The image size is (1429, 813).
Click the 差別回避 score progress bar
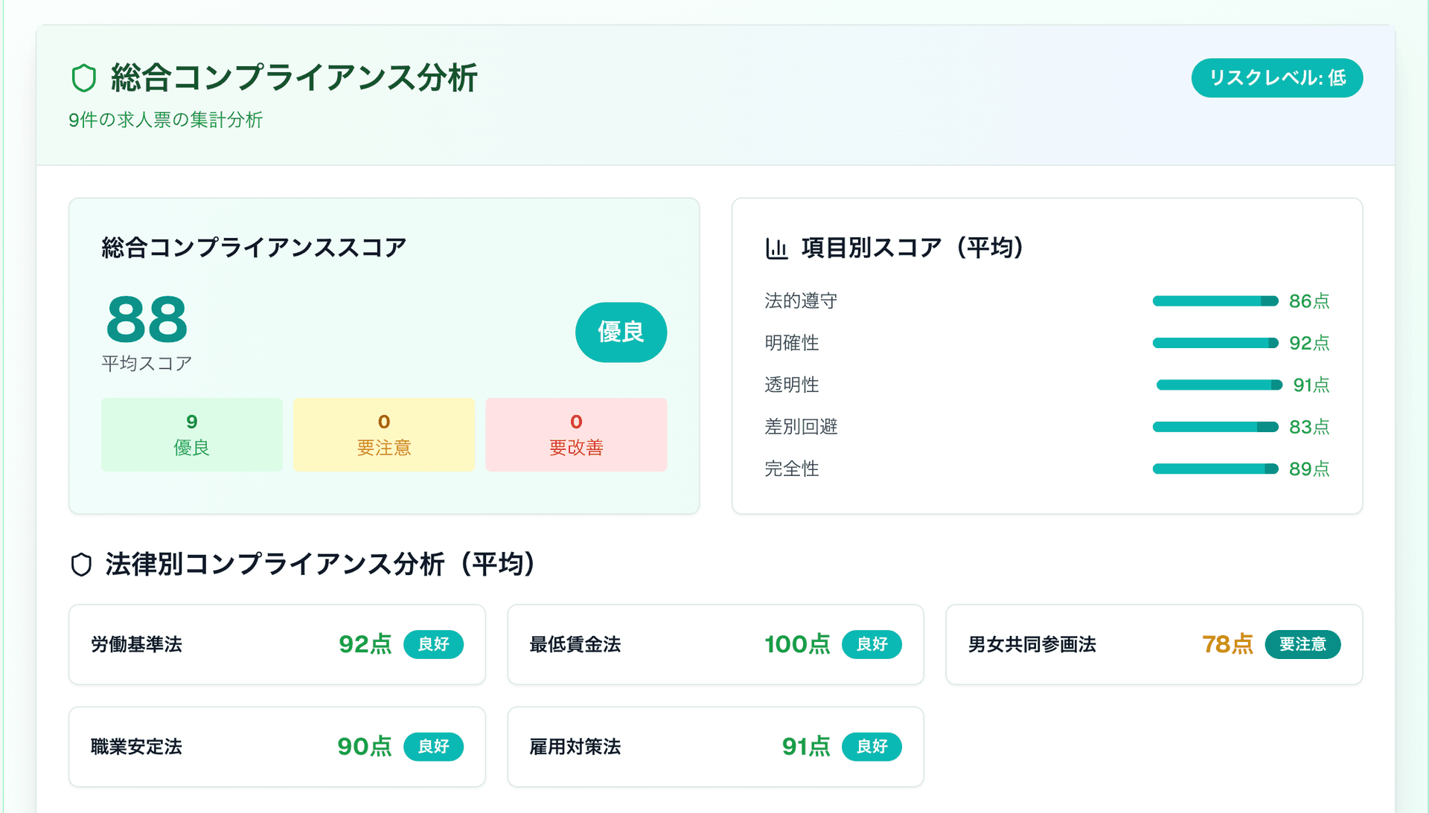(x=1215, y=427)
